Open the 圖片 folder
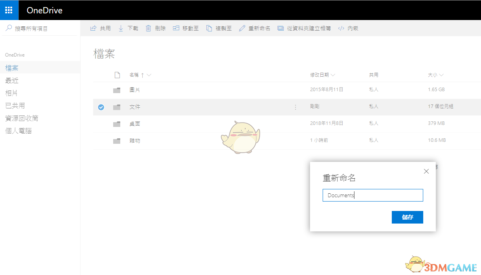The width and height of the screenshot is (481, 275). [x=135, y=90]
